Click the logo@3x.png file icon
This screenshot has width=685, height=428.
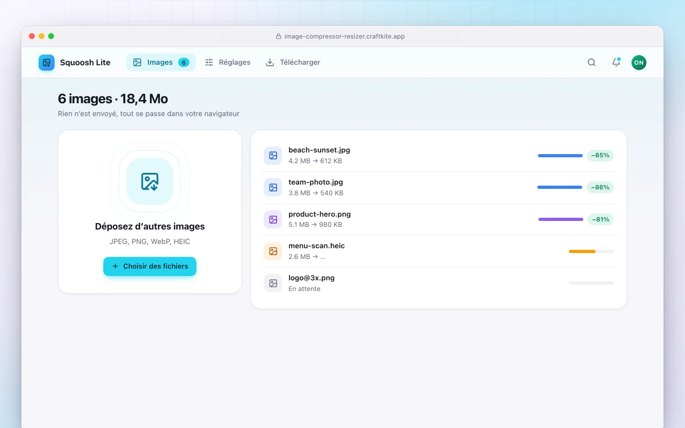[x=273, y=283]
